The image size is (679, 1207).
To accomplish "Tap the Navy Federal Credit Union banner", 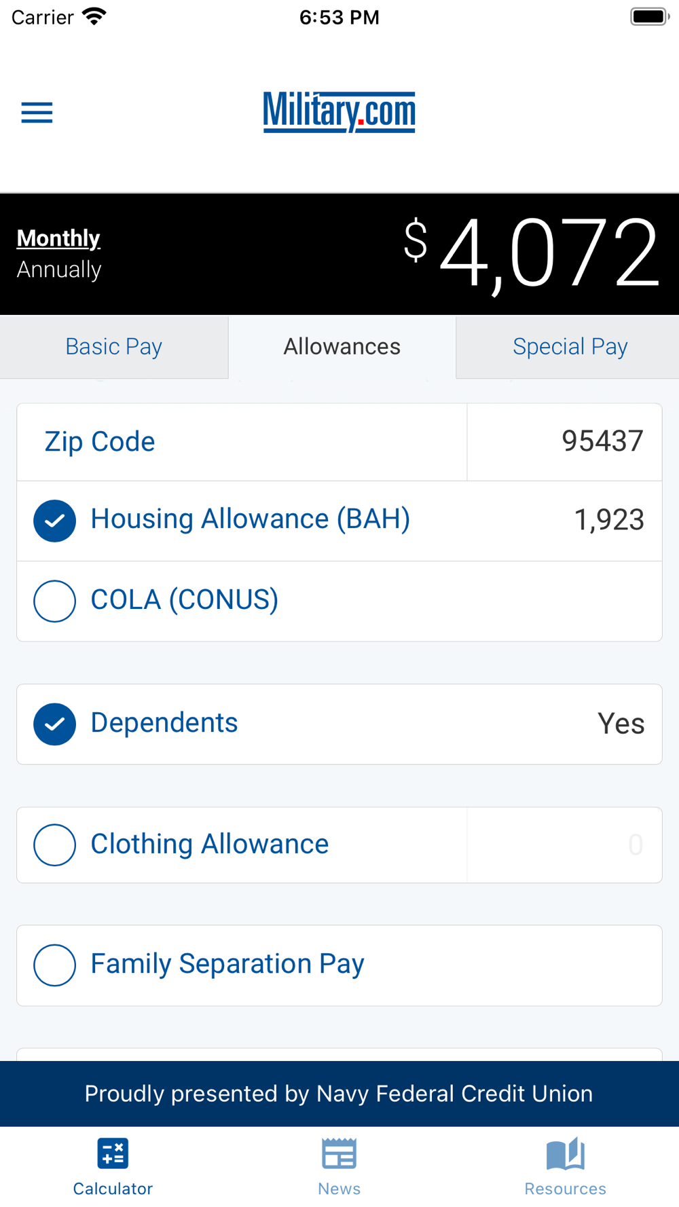I will 339,1094.
